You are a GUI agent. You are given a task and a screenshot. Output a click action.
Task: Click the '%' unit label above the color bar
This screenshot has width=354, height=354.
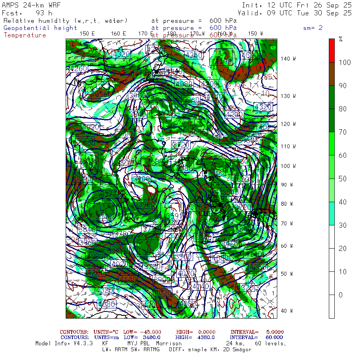(x=341, y=39)
